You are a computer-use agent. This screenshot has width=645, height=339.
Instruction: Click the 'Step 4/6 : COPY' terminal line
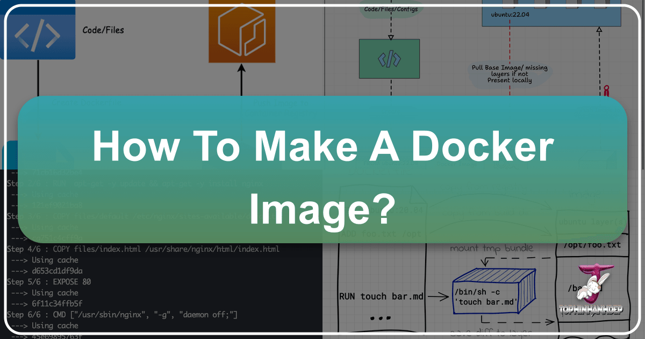tap(143, 249)
